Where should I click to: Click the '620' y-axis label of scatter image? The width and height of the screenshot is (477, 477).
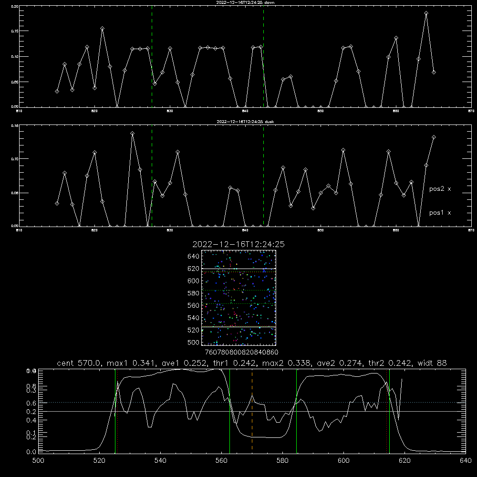point(194,269)
